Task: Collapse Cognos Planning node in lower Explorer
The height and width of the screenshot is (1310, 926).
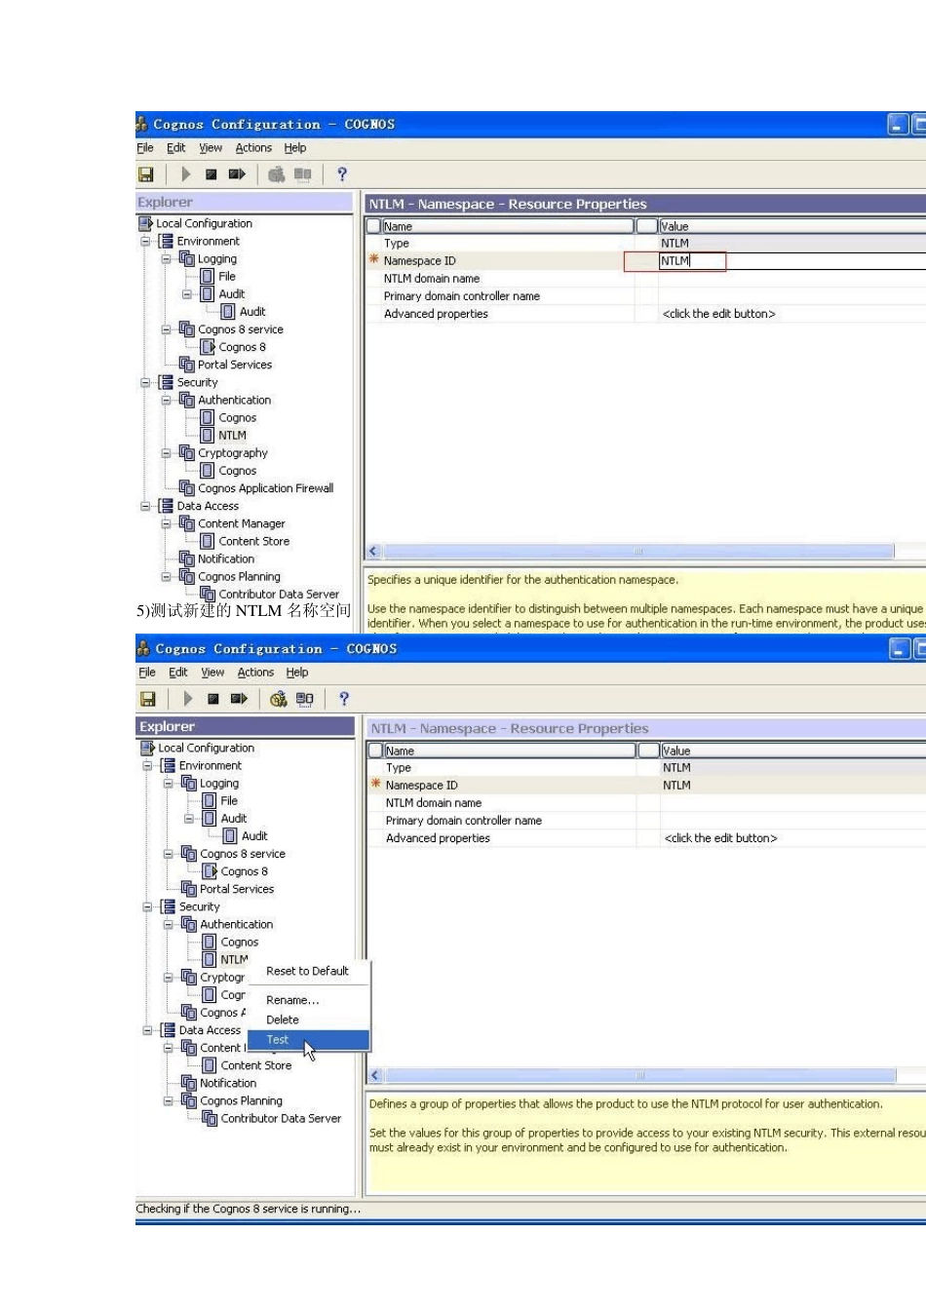Action: (x=168, y=1100)
